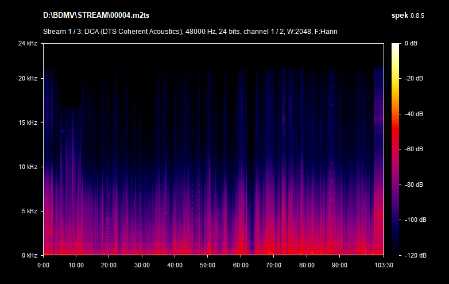Click the 0:00 time axis marker
449x284 pixels.
pyautogui.click(x=44, y=265)
